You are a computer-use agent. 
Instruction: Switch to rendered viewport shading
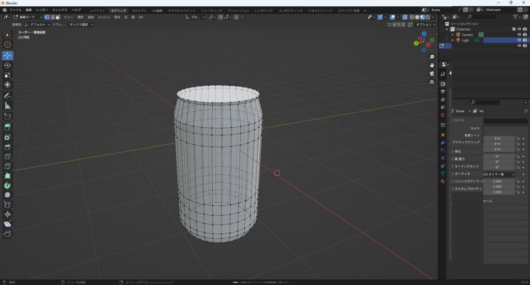[428, 17]
